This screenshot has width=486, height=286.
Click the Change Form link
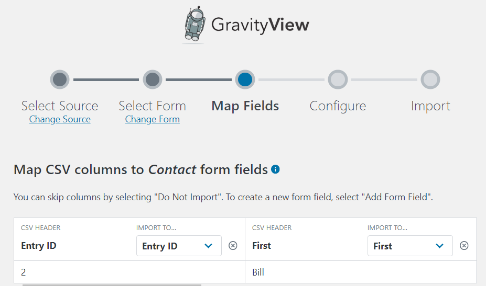[152, 119]
